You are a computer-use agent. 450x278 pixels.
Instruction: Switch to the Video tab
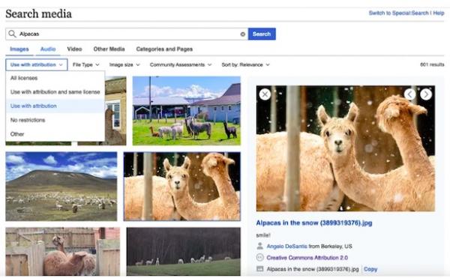[74, 49]
